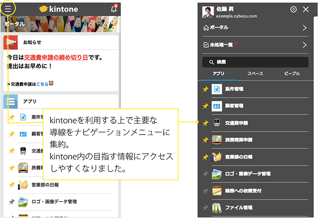The image size is (318, 218).
Task: Click the kintone logo in header
Action: click(x=59, y=9)
